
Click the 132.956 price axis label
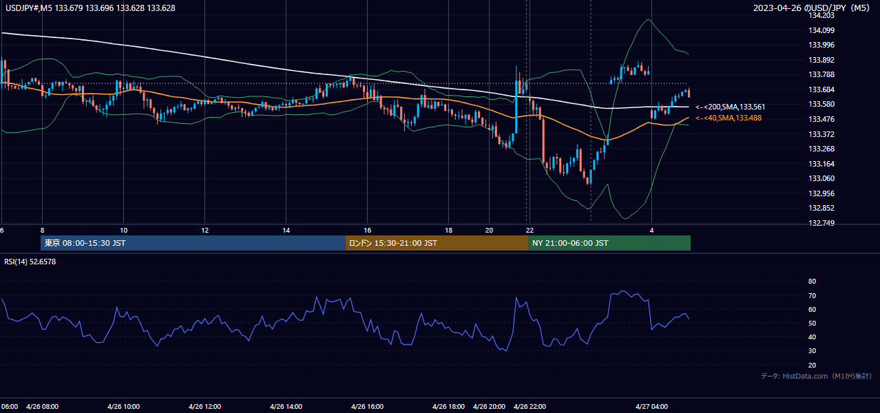[821, 193]
